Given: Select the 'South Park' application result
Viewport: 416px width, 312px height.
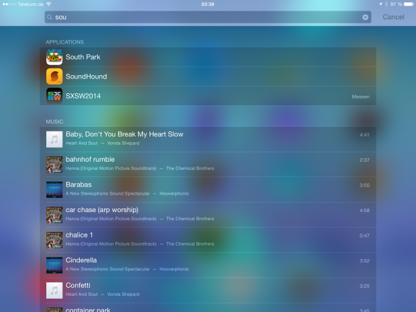Looking at the screenshot, I should (208, 57).
